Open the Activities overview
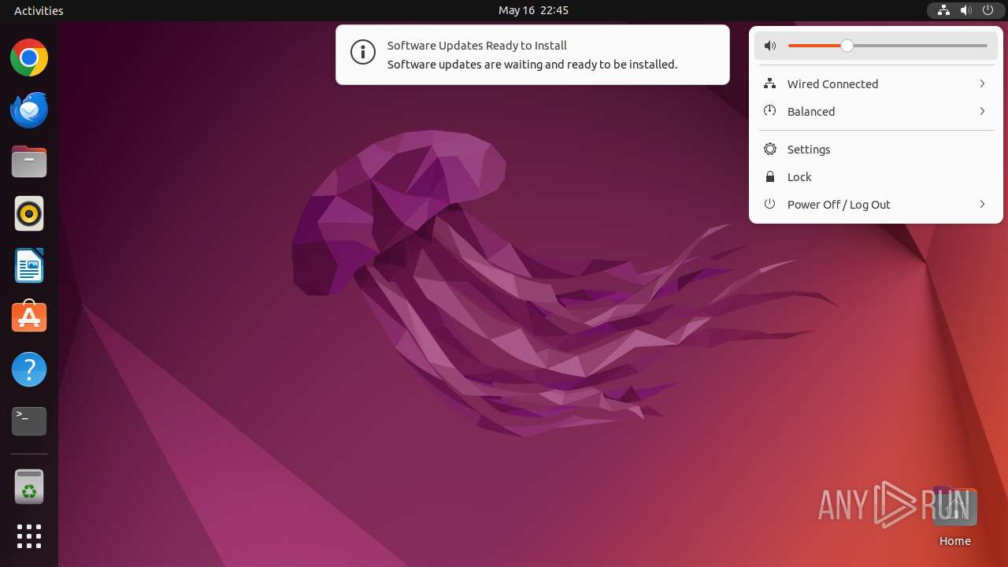The image size is (1008, 567). [x=39, y=10]
